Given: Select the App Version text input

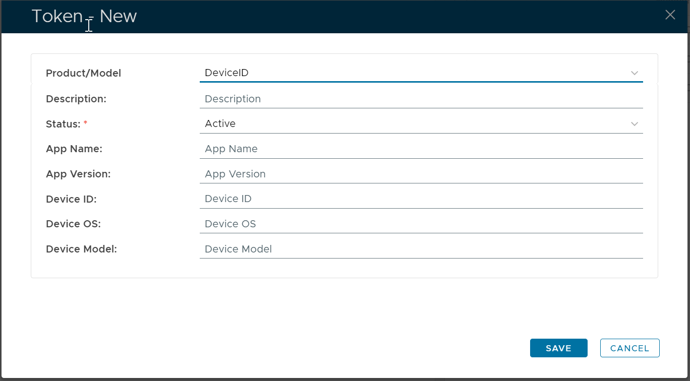Looking at the screenshot, I should (421, 174).
